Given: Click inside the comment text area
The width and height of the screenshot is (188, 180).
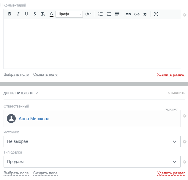Looking at the screenshot, I should (92, 44).
